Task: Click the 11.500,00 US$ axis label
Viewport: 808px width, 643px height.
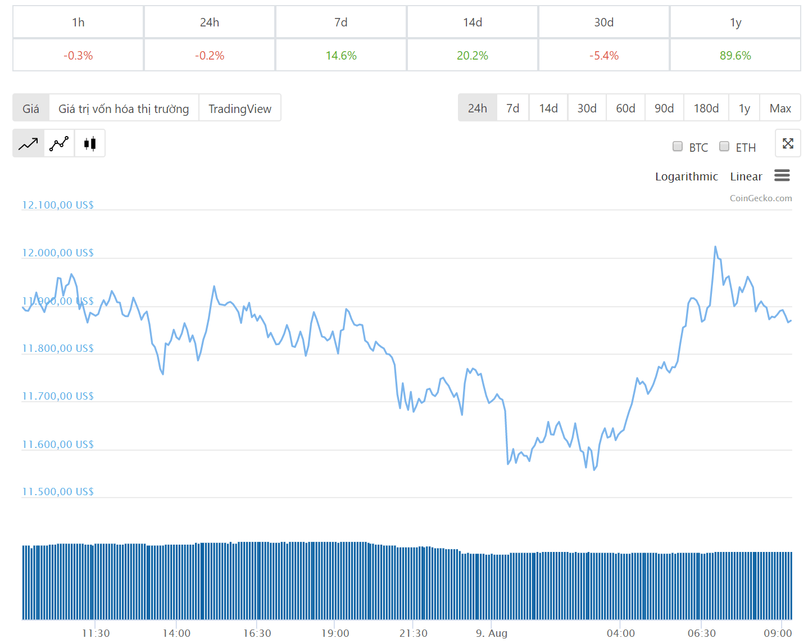Action: (58, 491)
